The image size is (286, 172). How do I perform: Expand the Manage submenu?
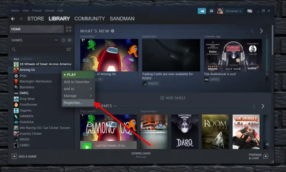tap(78, 96)
